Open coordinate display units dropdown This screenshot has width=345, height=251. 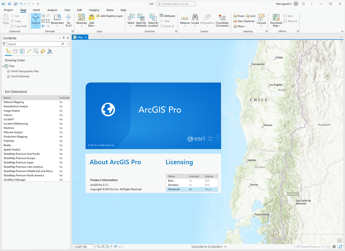tap(226, 247)
